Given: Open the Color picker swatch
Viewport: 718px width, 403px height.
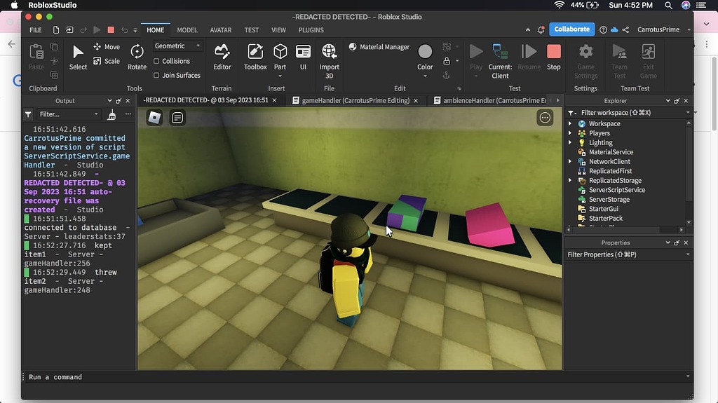Looking at the screenshot, I should pos(425,52).
